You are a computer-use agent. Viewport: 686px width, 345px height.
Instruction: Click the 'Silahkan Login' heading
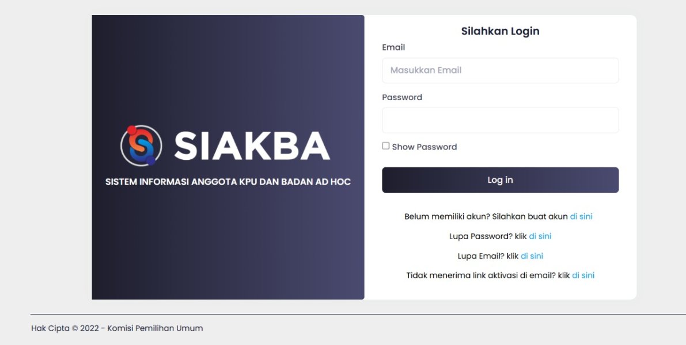click(500, 31)
